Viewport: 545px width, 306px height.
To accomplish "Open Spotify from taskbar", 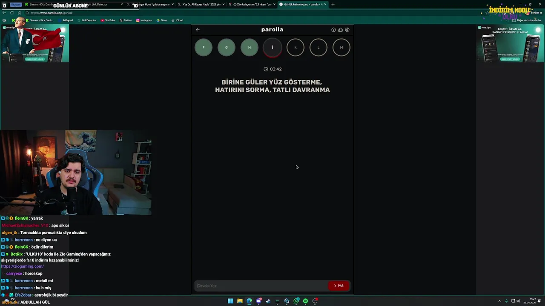I will pos(305,301).
